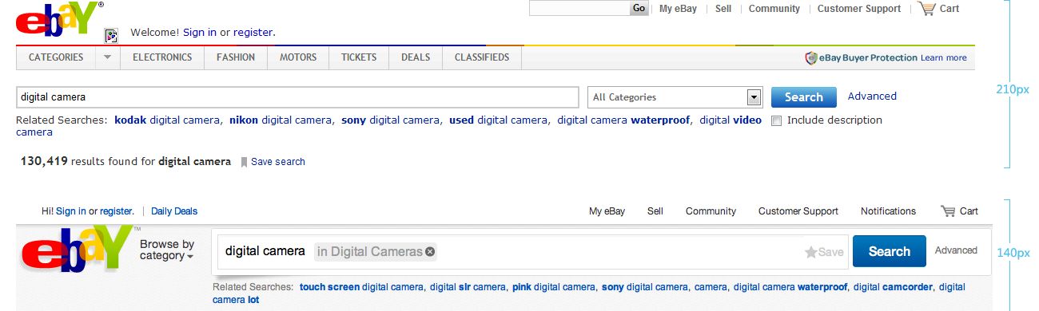
Task: Enable the Include description checkbox
Action: [776, 120]
